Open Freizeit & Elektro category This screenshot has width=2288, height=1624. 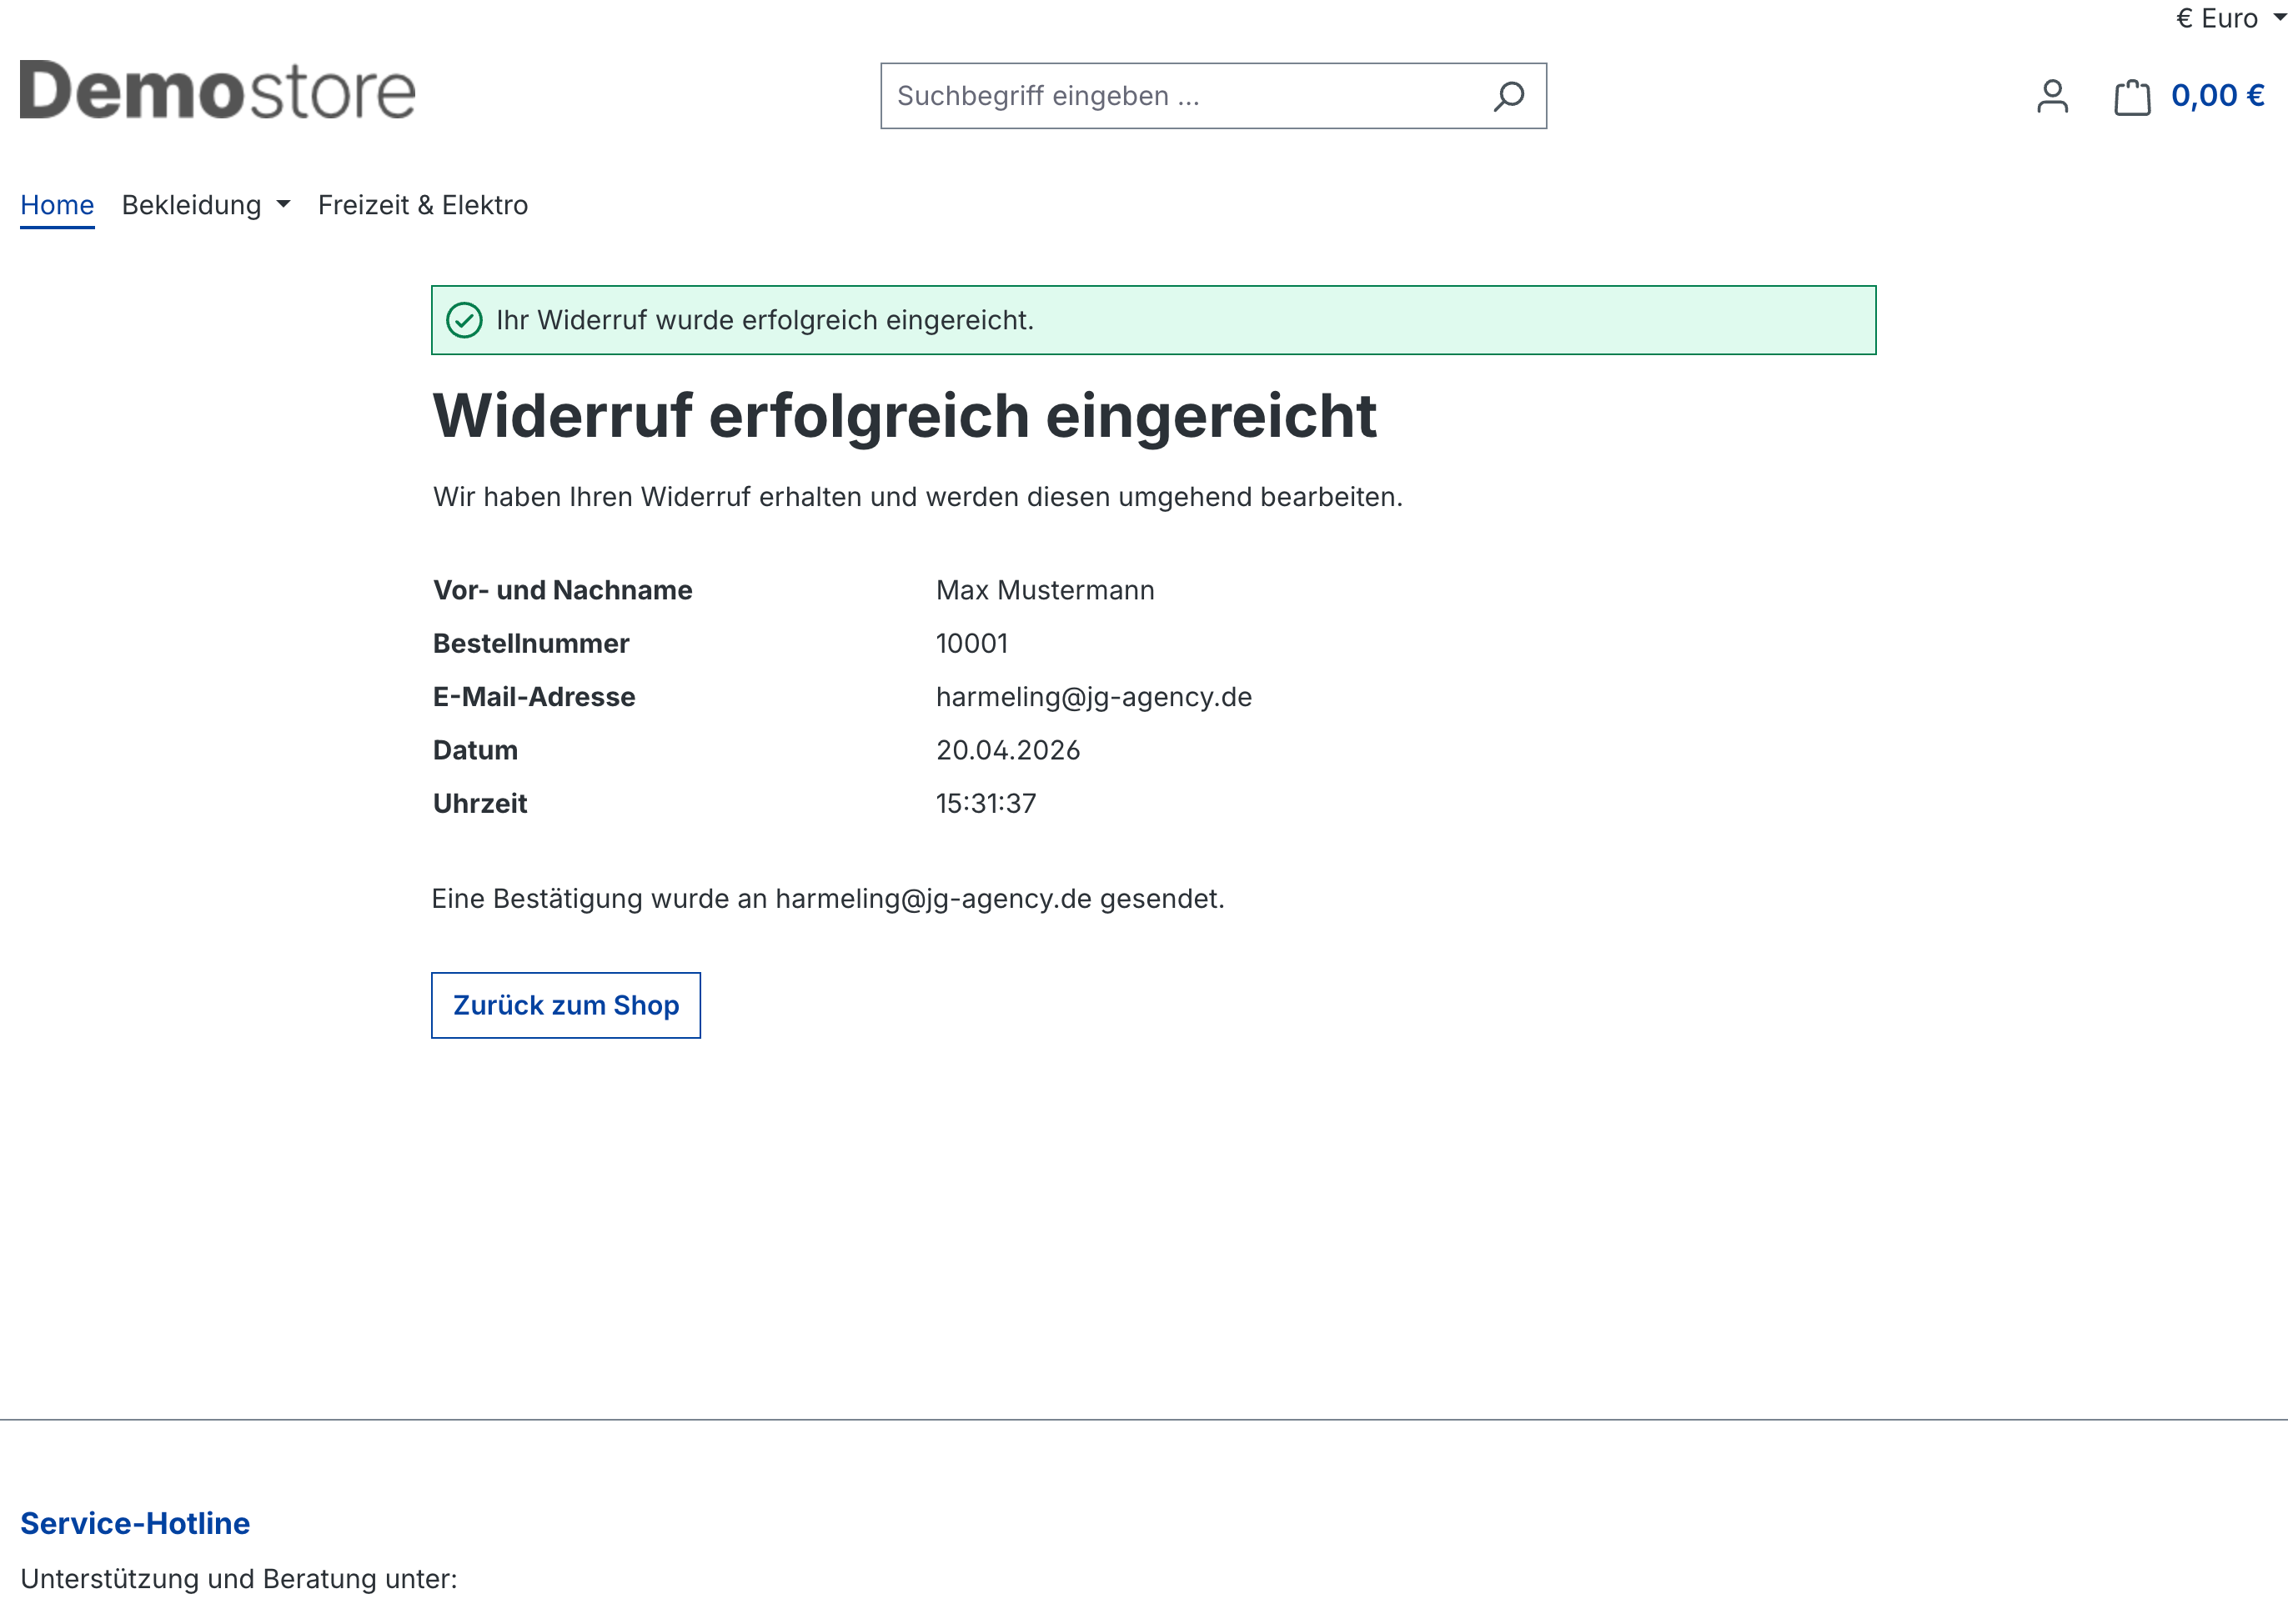pyautogui.click(x=422, y=205)
